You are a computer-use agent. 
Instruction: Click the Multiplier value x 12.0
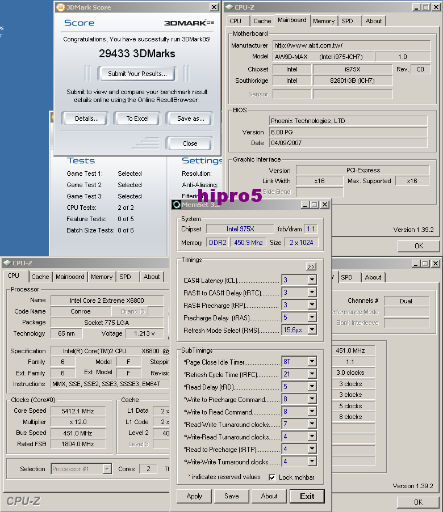[x=78, y=422]
